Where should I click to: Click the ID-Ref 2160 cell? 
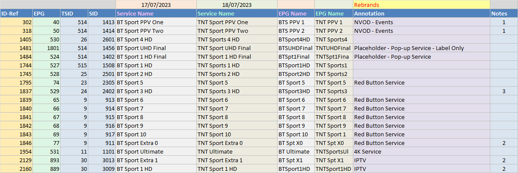click(x=16, y=169)
